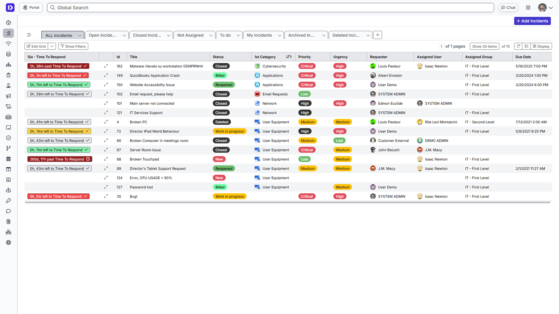
Task: Click the megaphone announcements sidebar icon
Action: [8, 96]
